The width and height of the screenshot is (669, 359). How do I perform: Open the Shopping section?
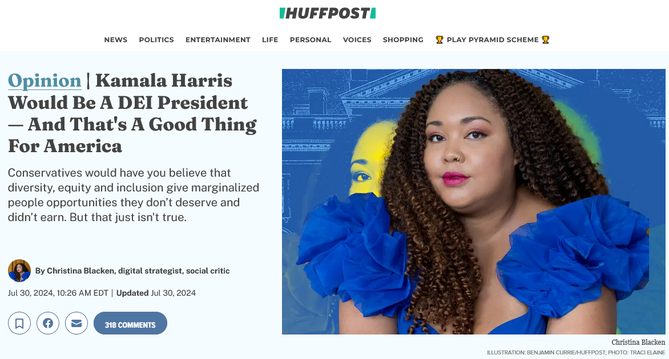click(x=403, y=40)
